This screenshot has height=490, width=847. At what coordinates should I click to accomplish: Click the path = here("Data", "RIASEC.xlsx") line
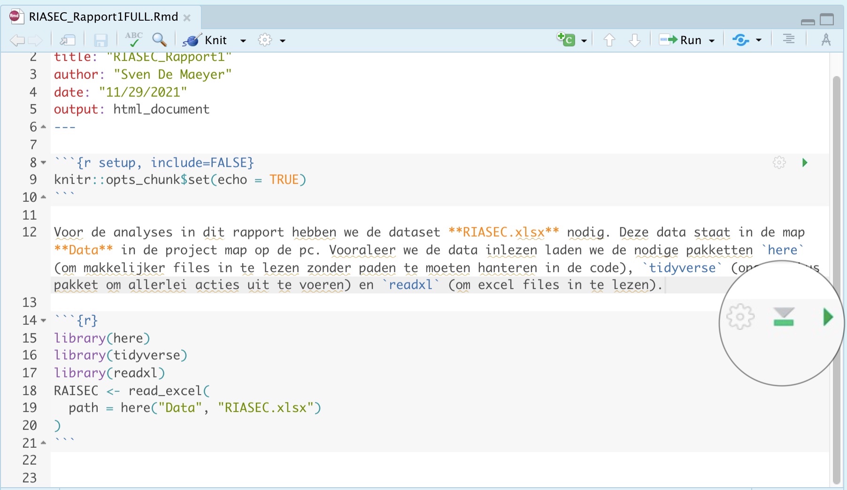[x=195, y=407]
